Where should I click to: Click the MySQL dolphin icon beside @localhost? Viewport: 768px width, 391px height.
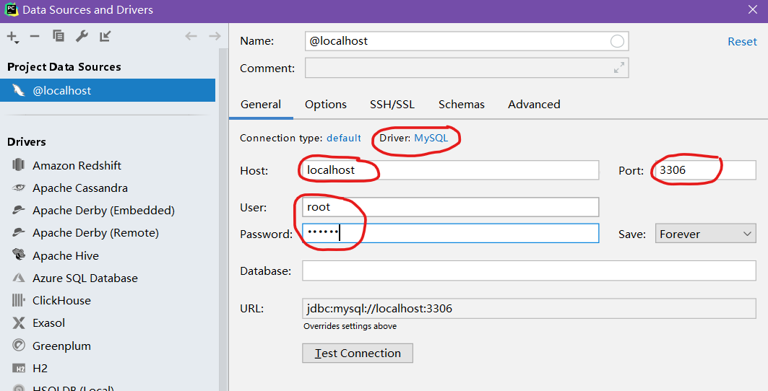(19, 90)
